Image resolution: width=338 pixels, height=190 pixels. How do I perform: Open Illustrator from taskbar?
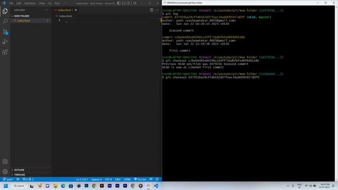(x=102, y=186)
